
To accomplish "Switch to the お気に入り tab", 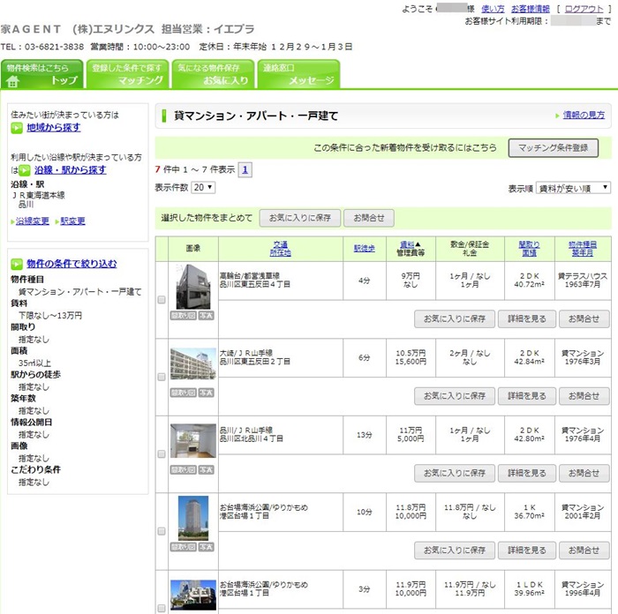I will (x=214, y=74).
